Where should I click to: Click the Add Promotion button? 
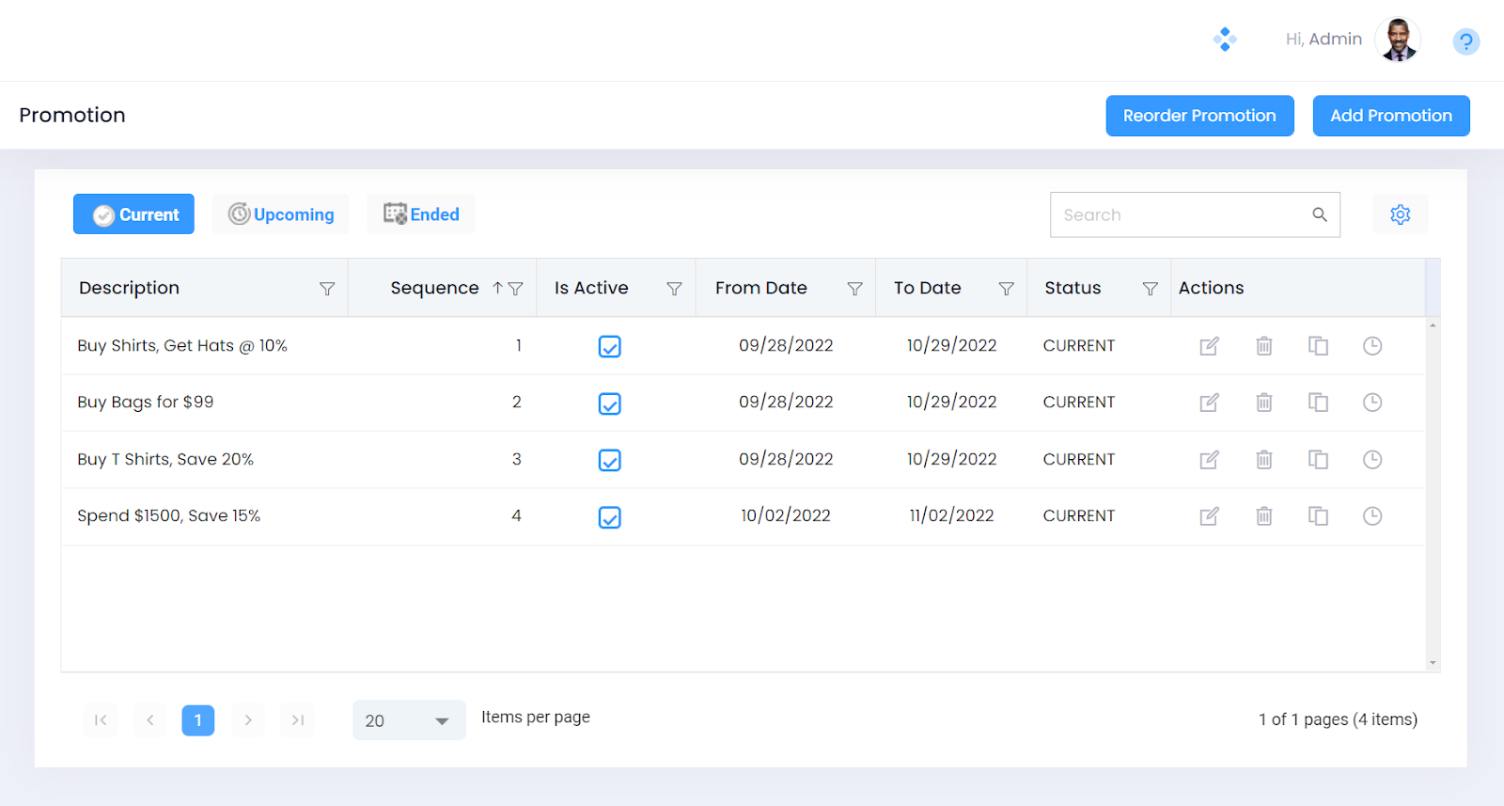pos(1390,116)
